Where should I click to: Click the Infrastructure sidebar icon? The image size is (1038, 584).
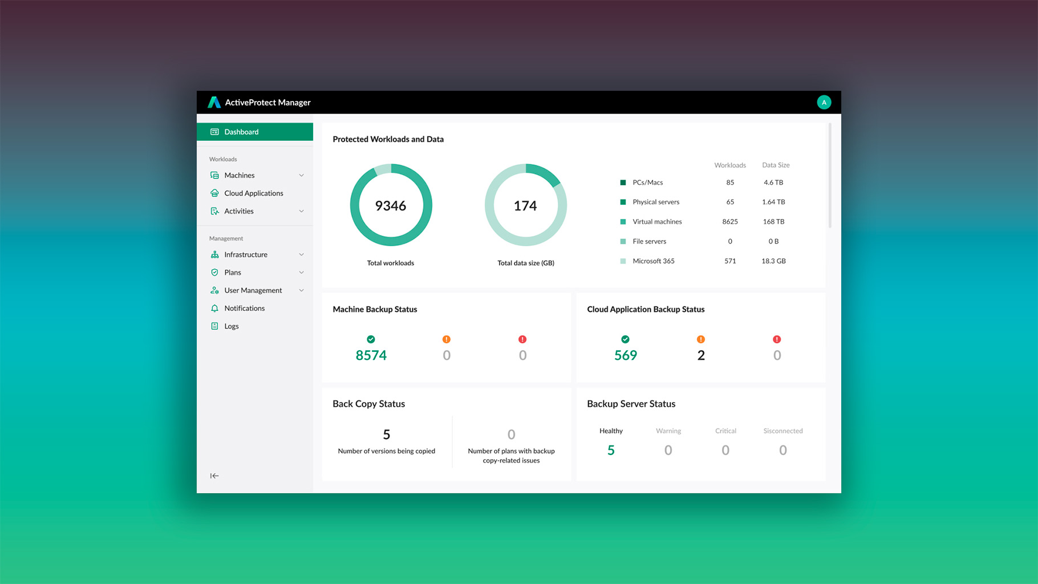click(x=214, y=254)
